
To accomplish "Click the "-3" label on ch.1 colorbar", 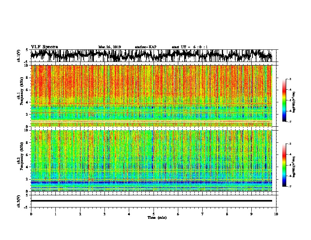I will pos(290,79).
